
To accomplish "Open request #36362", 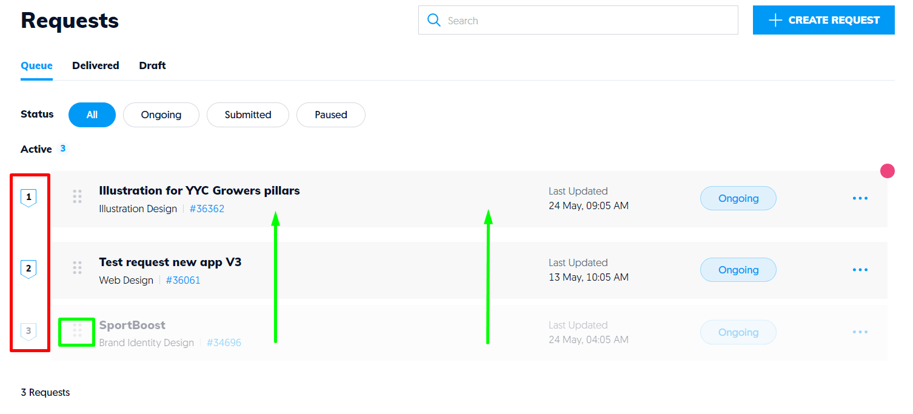I will (x=207, y=208).
